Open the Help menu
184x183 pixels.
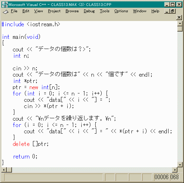tap(155, 11)
